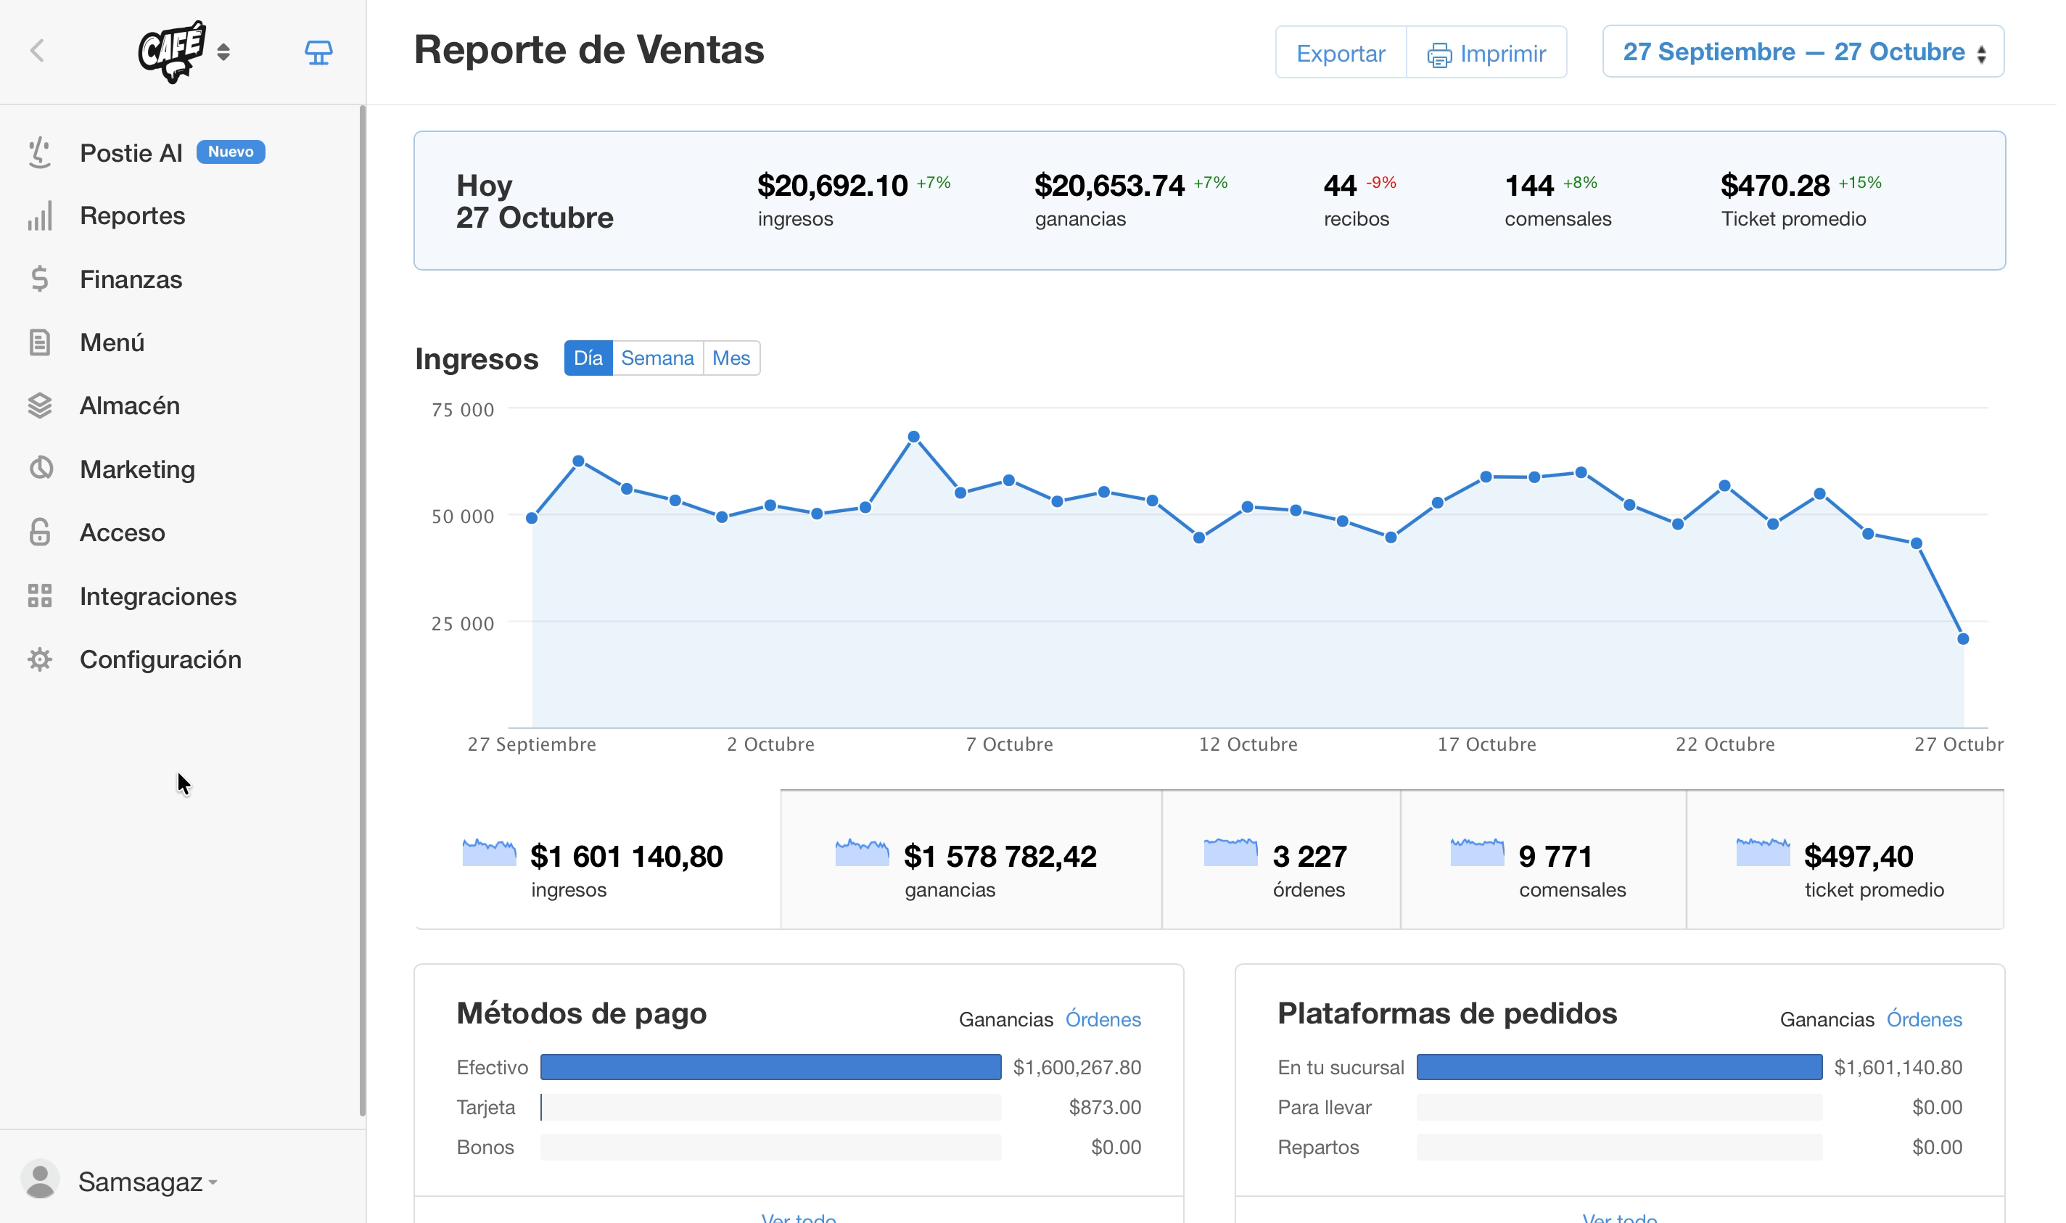Switch chart grouping to Día

pos(588,358)
